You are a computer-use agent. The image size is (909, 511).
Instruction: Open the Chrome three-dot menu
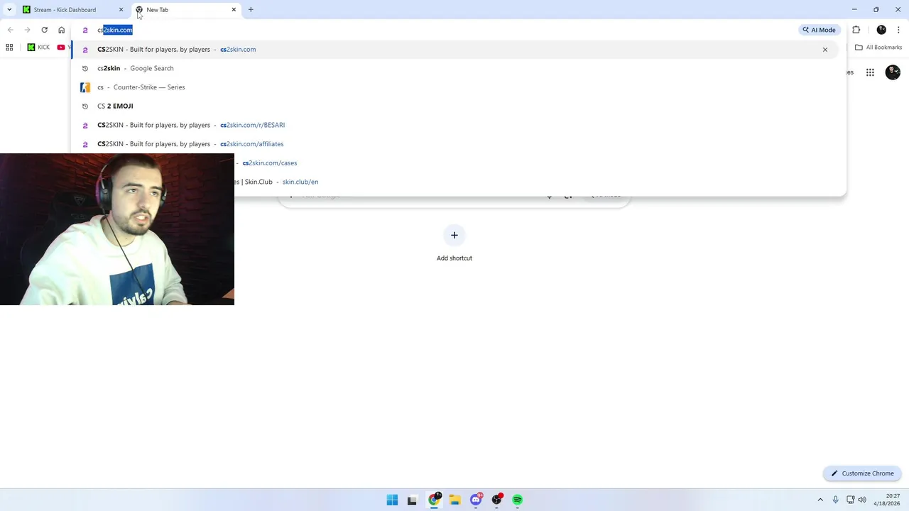coord(898,30)
